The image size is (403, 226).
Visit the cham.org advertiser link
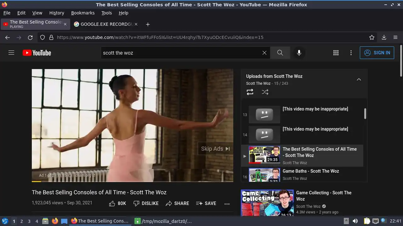pyautogui.click(x=85, y=175)
